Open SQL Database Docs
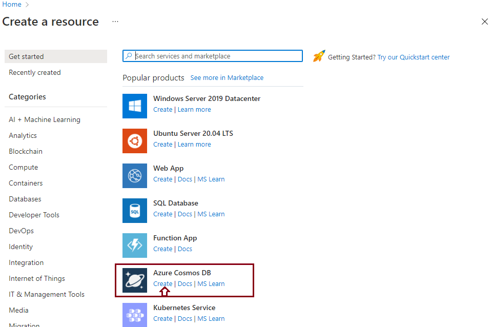The width and height of the screenshot is (492, 327). [185, 214]
